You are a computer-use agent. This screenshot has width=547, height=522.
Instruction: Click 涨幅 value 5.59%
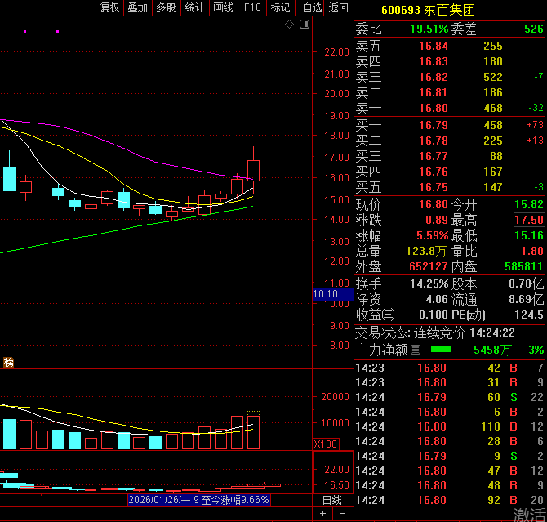pos(432,235)
